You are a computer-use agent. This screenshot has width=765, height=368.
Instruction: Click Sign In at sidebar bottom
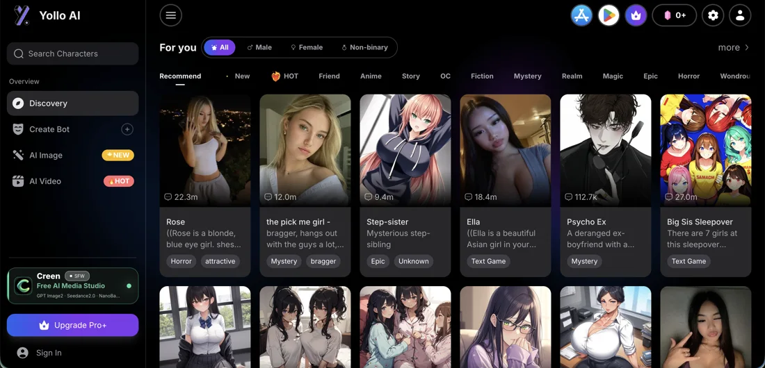(40, 353)
